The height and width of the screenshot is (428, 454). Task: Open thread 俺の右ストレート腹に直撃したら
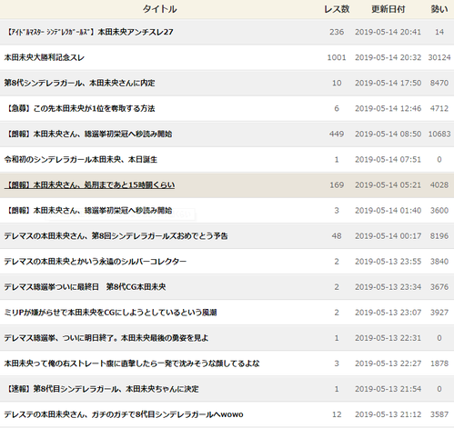click(132, 363)
